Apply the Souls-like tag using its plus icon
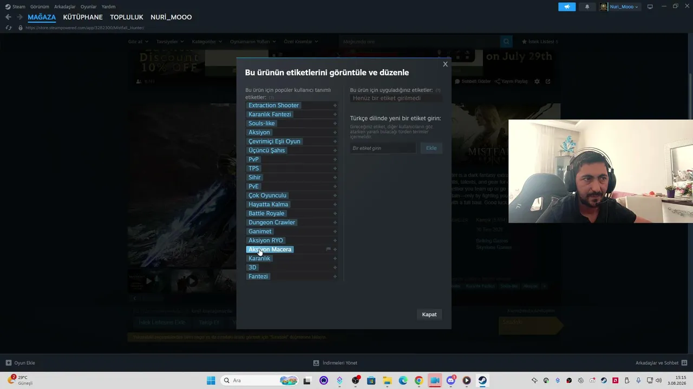 (x=335, y=123)
